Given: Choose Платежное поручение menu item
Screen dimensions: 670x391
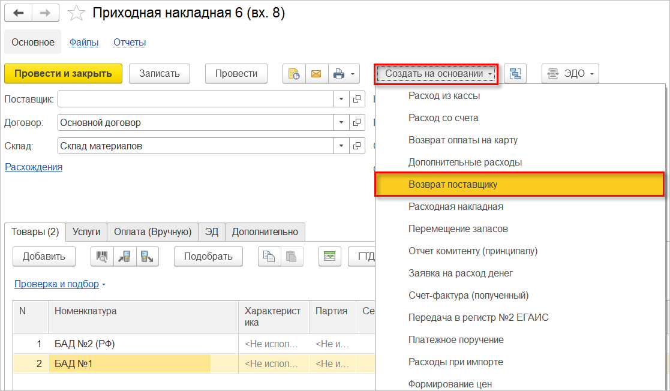Looking at the screenshot, I should (520, 340).
